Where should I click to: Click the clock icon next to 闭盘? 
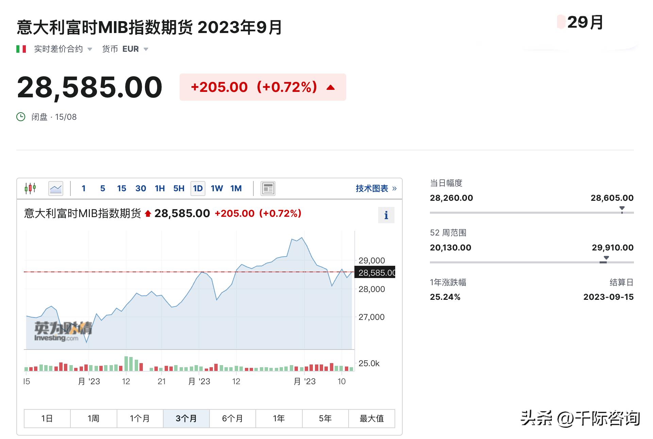[22, 117]
